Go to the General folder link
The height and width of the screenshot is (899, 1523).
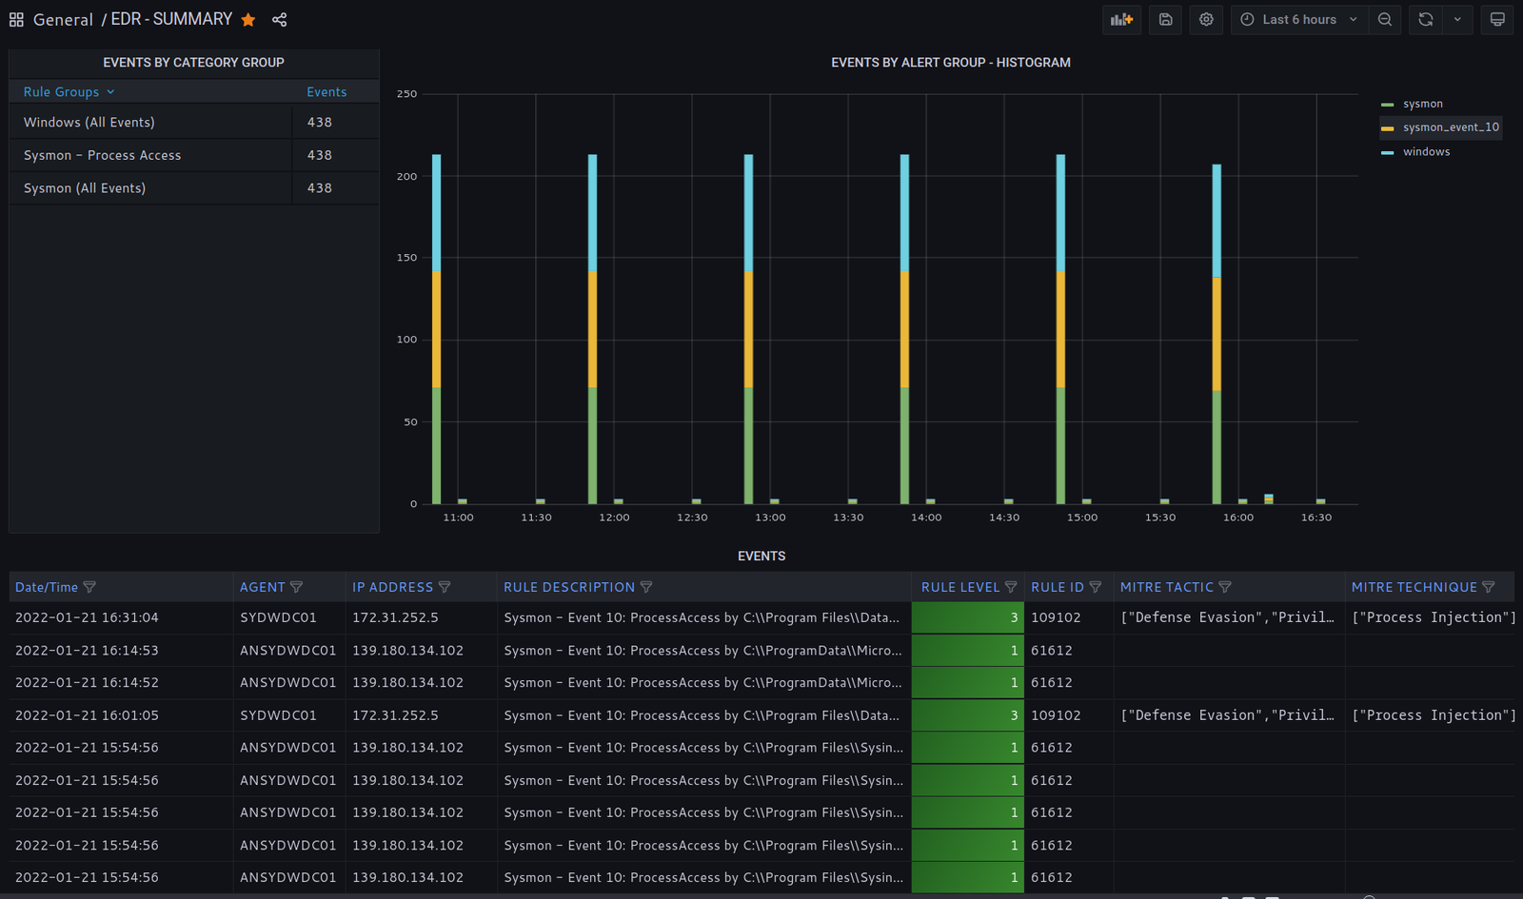[63, 20]
